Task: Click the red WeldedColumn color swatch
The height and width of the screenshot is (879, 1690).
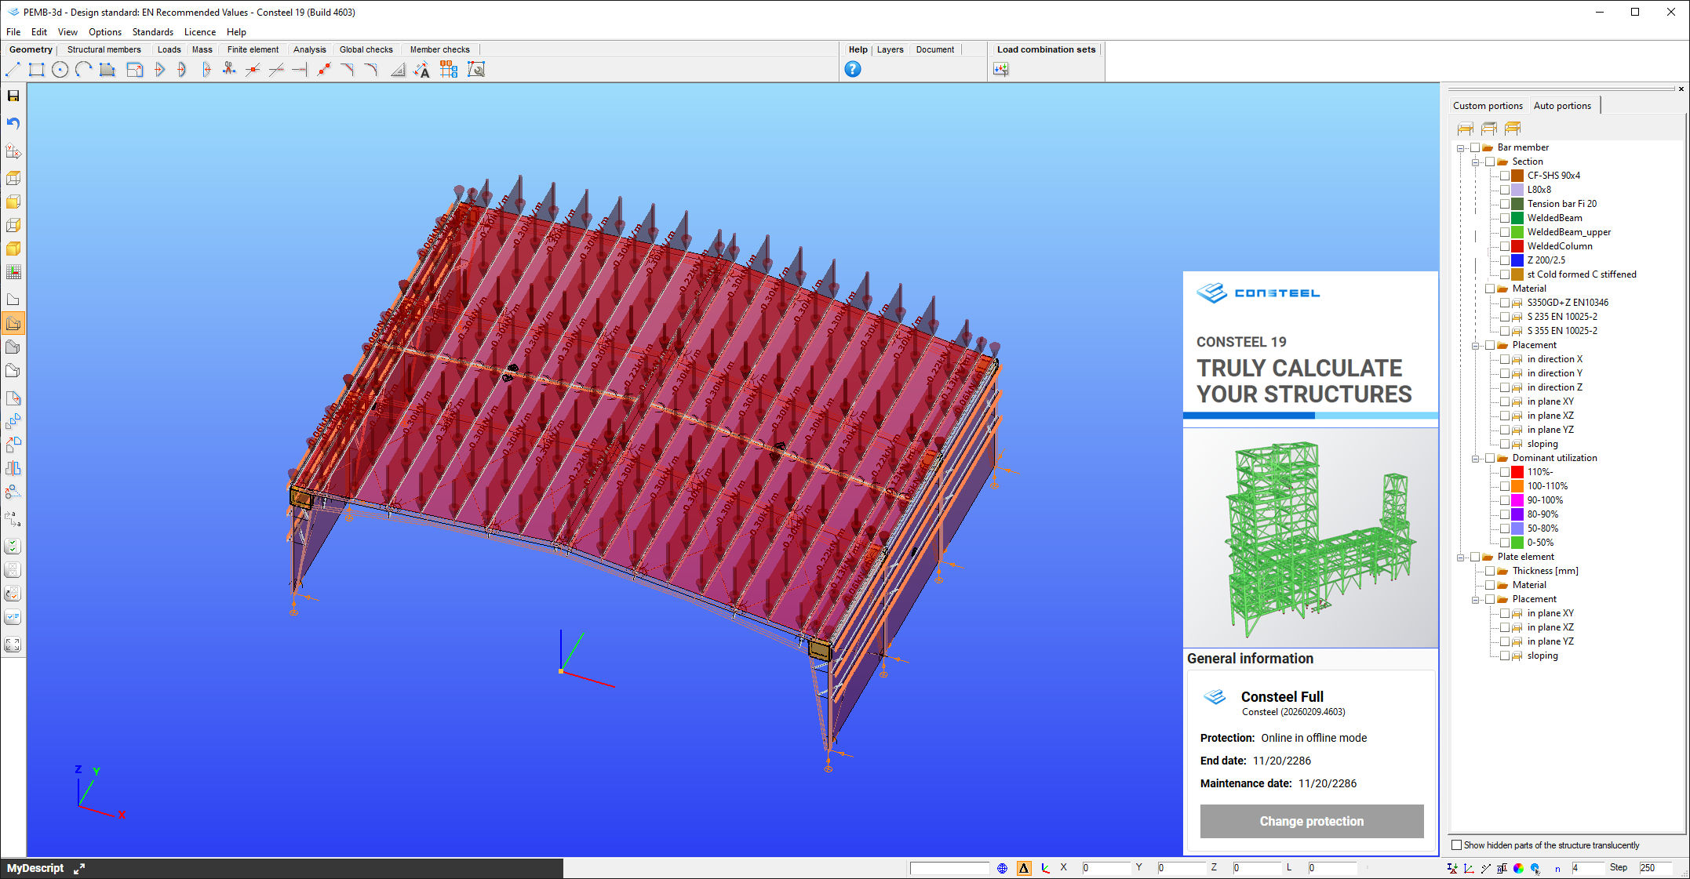Action: point(1517,246)
